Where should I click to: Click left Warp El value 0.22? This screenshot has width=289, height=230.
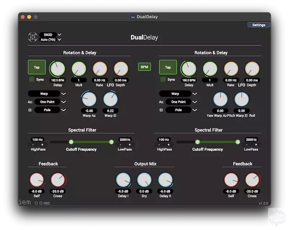point(111,111)
